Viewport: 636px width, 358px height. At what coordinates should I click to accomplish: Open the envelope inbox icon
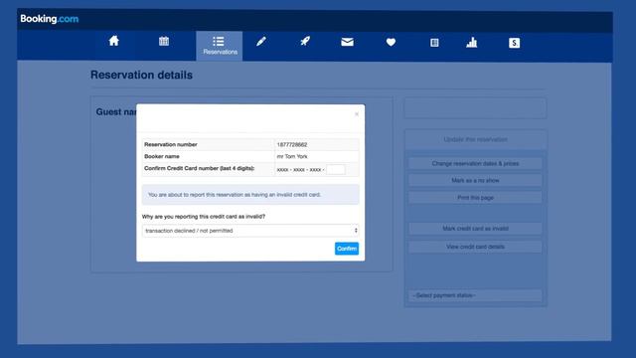(x=347, y=42)
